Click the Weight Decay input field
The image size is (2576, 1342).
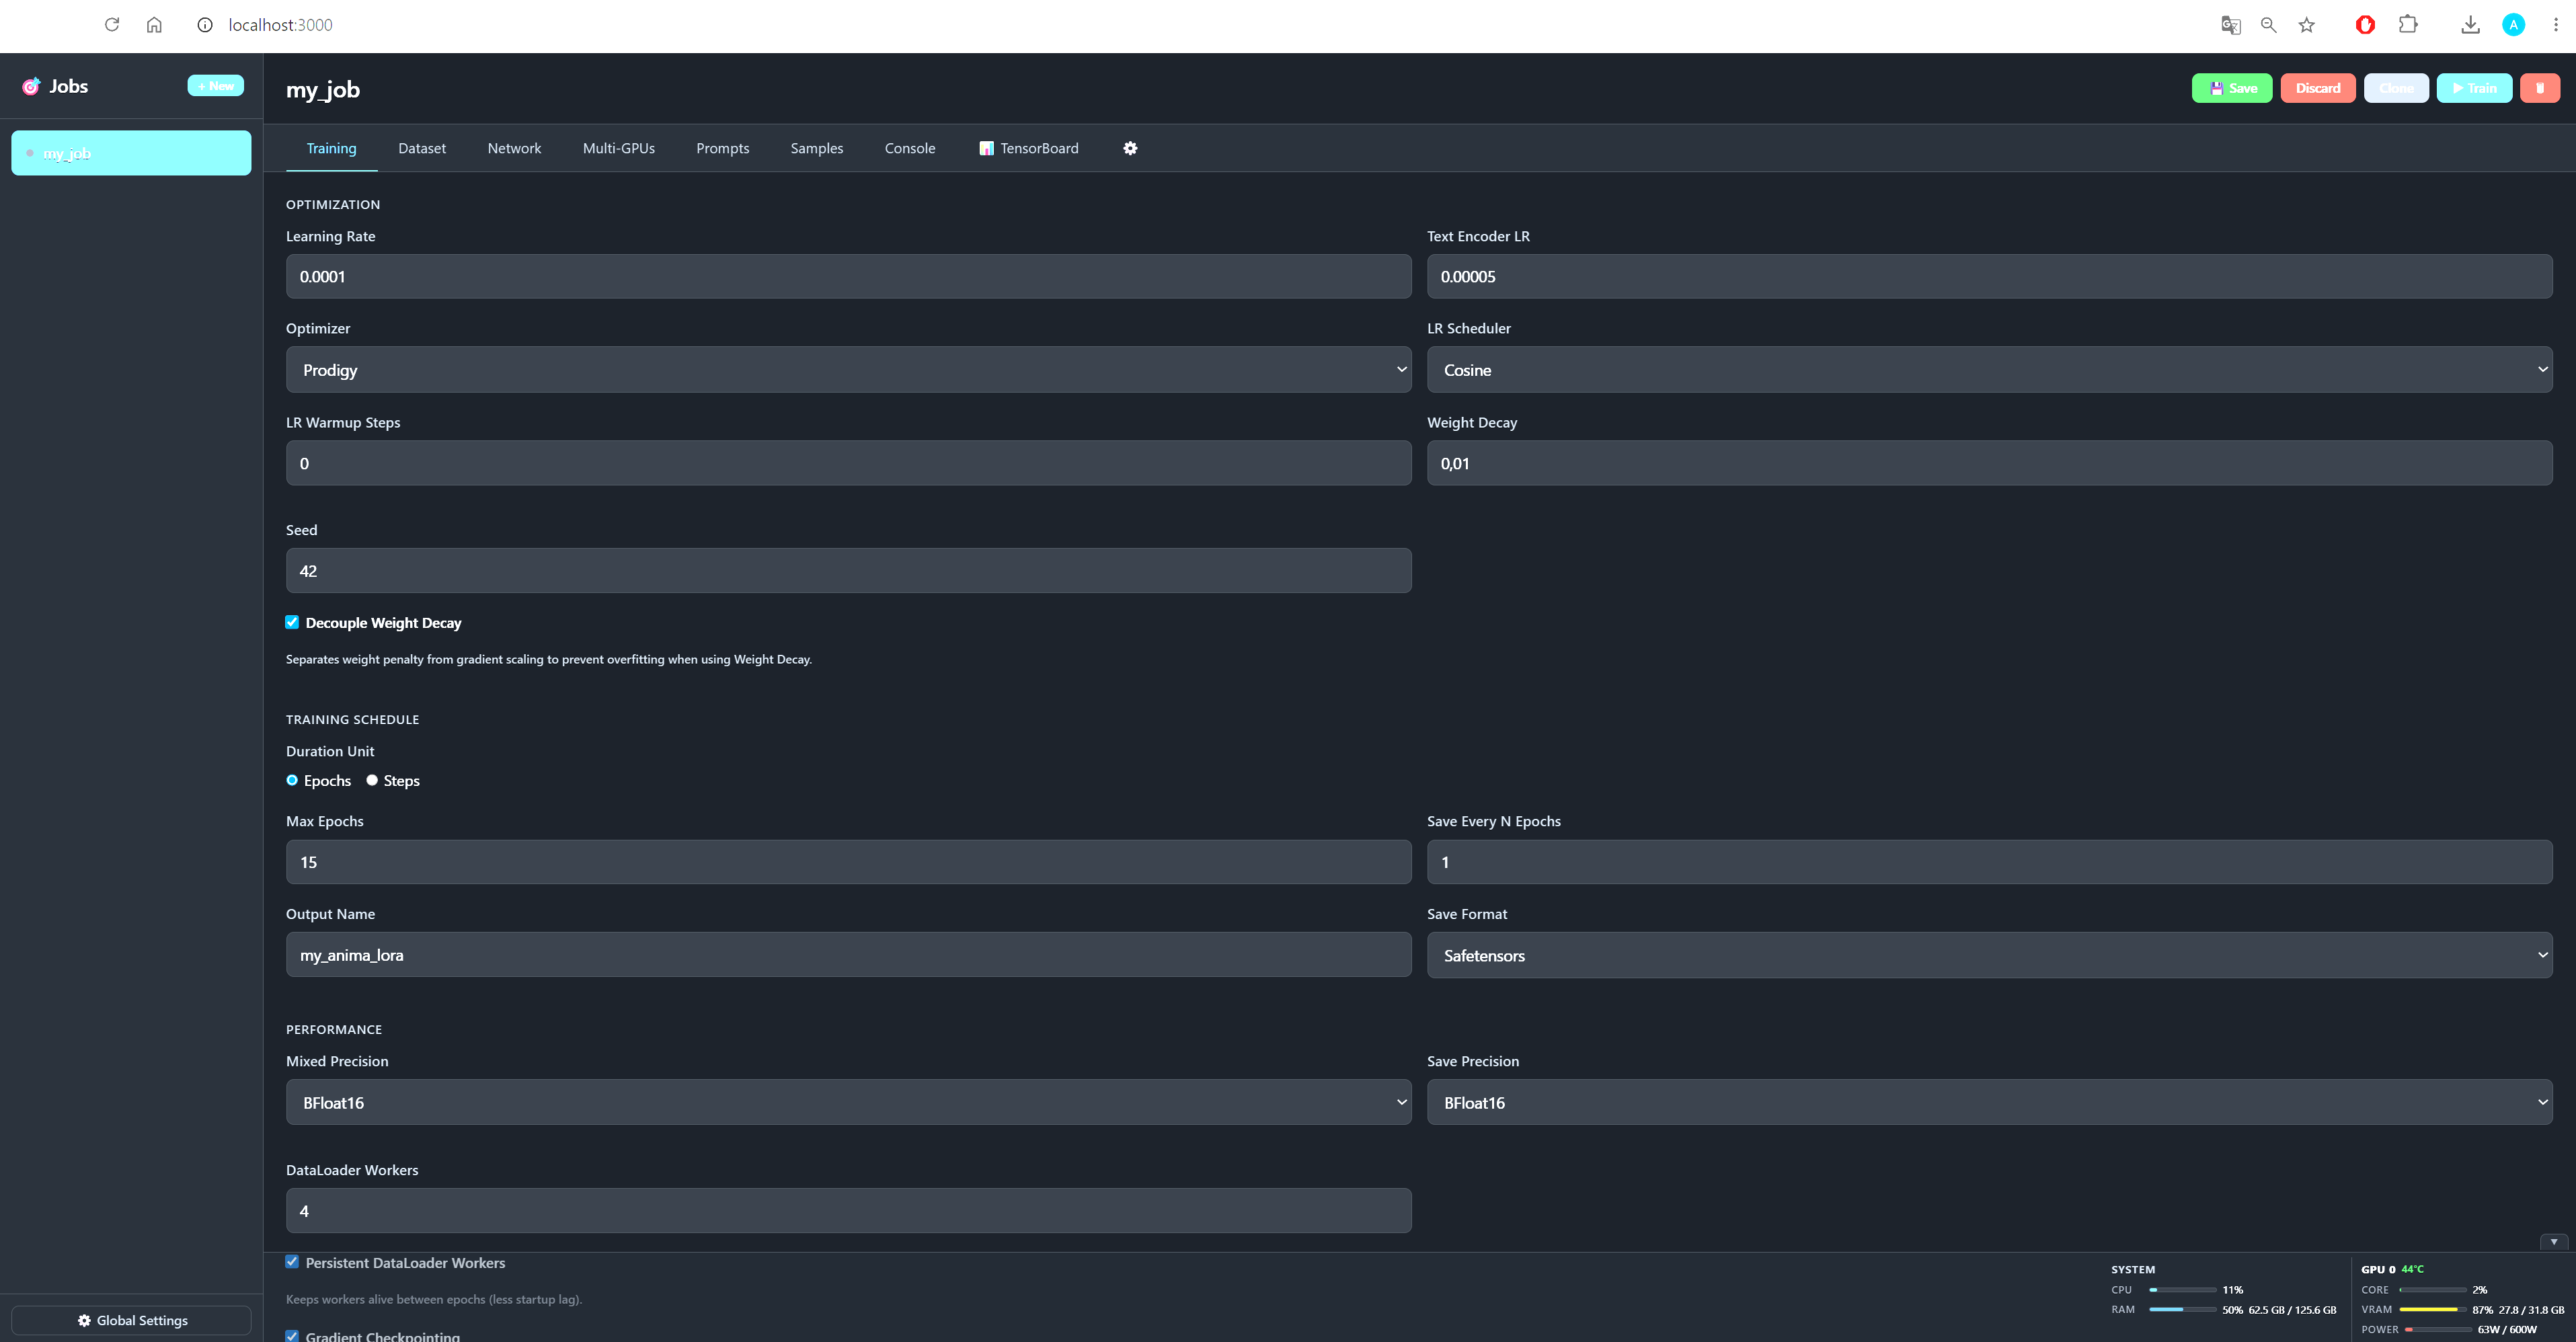point(1989,463)
